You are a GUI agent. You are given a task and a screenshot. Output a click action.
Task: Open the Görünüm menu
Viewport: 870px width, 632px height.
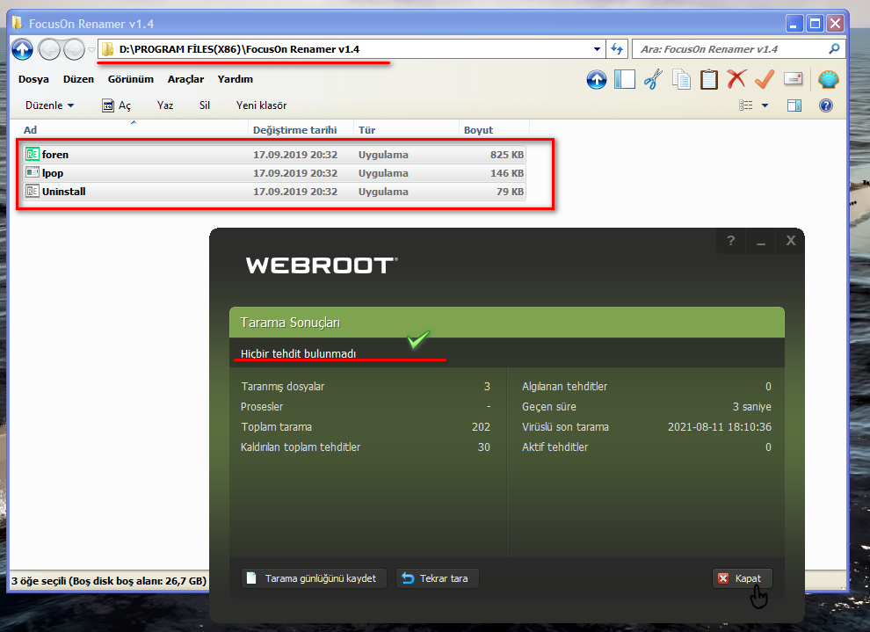(x=130, y=79)
